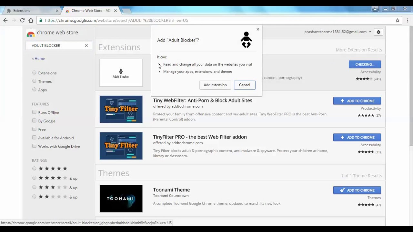Click Tiny WebFilter star rating (27)

[x=369, y=115]
